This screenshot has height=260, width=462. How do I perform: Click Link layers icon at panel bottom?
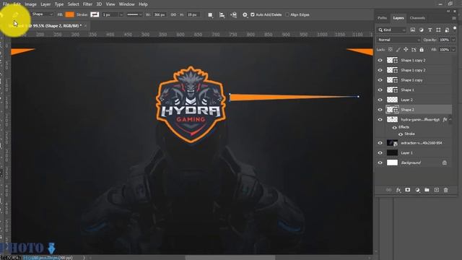[x=388, y=190]
